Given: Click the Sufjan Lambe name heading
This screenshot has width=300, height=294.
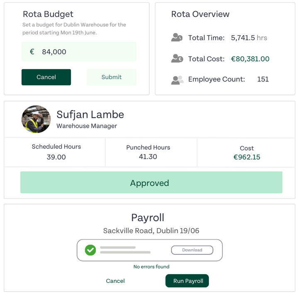Looking at the screenshot, I should pos(90,114).
